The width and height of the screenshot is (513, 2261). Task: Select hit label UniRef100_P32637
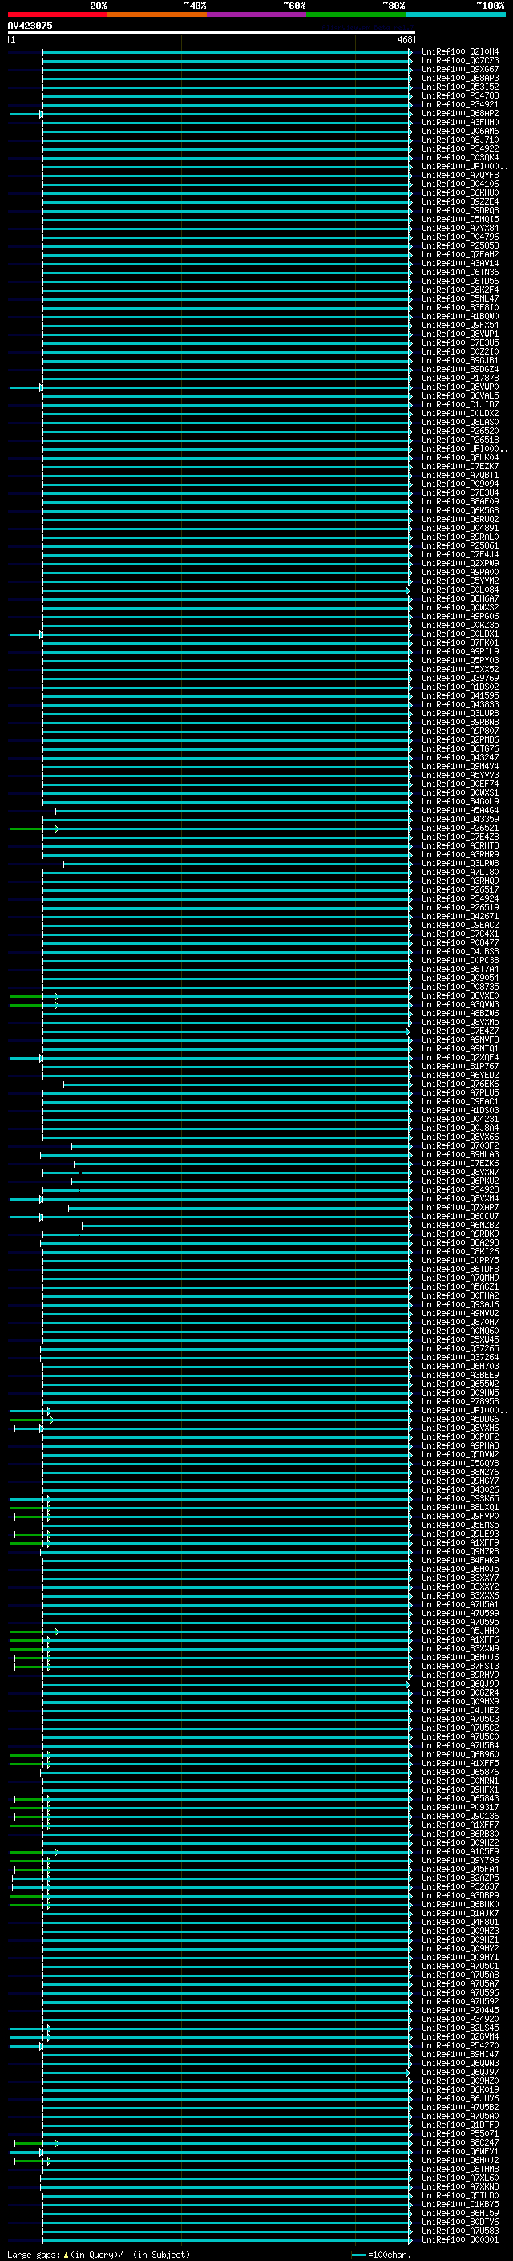(x=460, y=1887)
